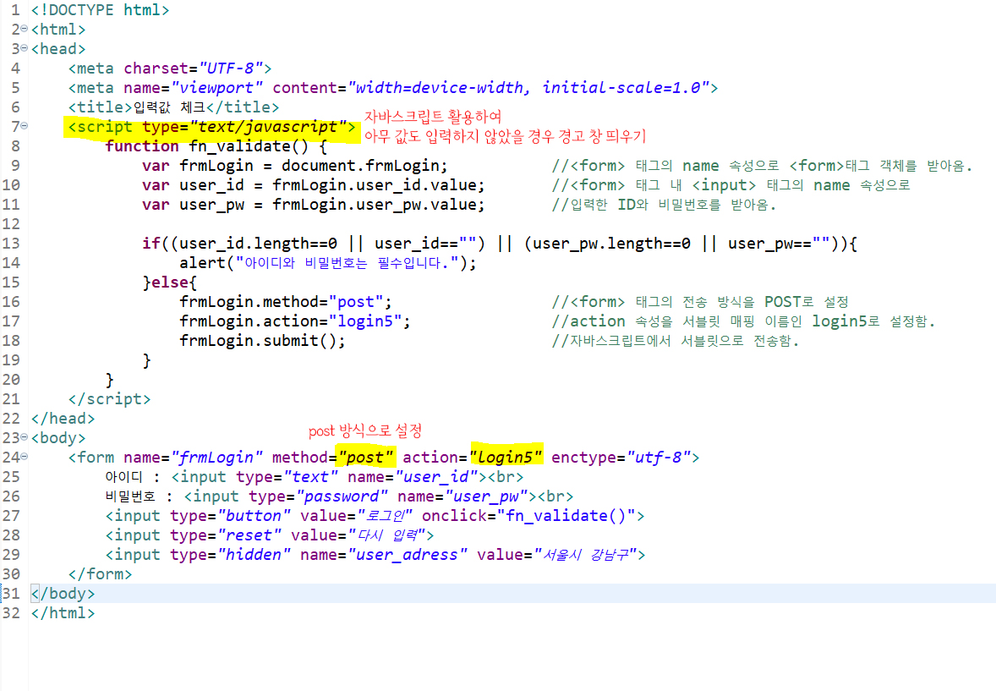Click the "viewport" attribute value
Screen dimensions: 996x691
tap(216, 88)
